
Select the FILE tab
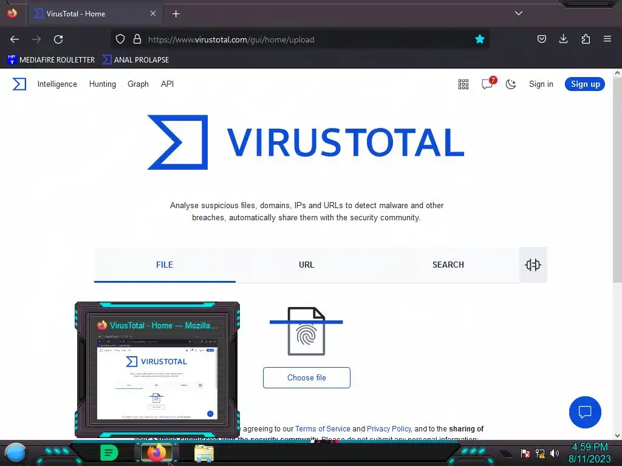tap(165, 265)
